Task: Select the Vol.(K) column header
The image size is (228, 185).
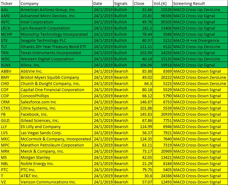Action: tap(162, 3)
